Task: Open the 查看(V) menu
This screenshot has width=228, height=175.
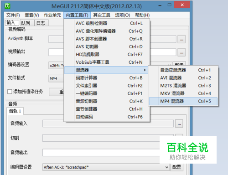Action: pos(32,15)
